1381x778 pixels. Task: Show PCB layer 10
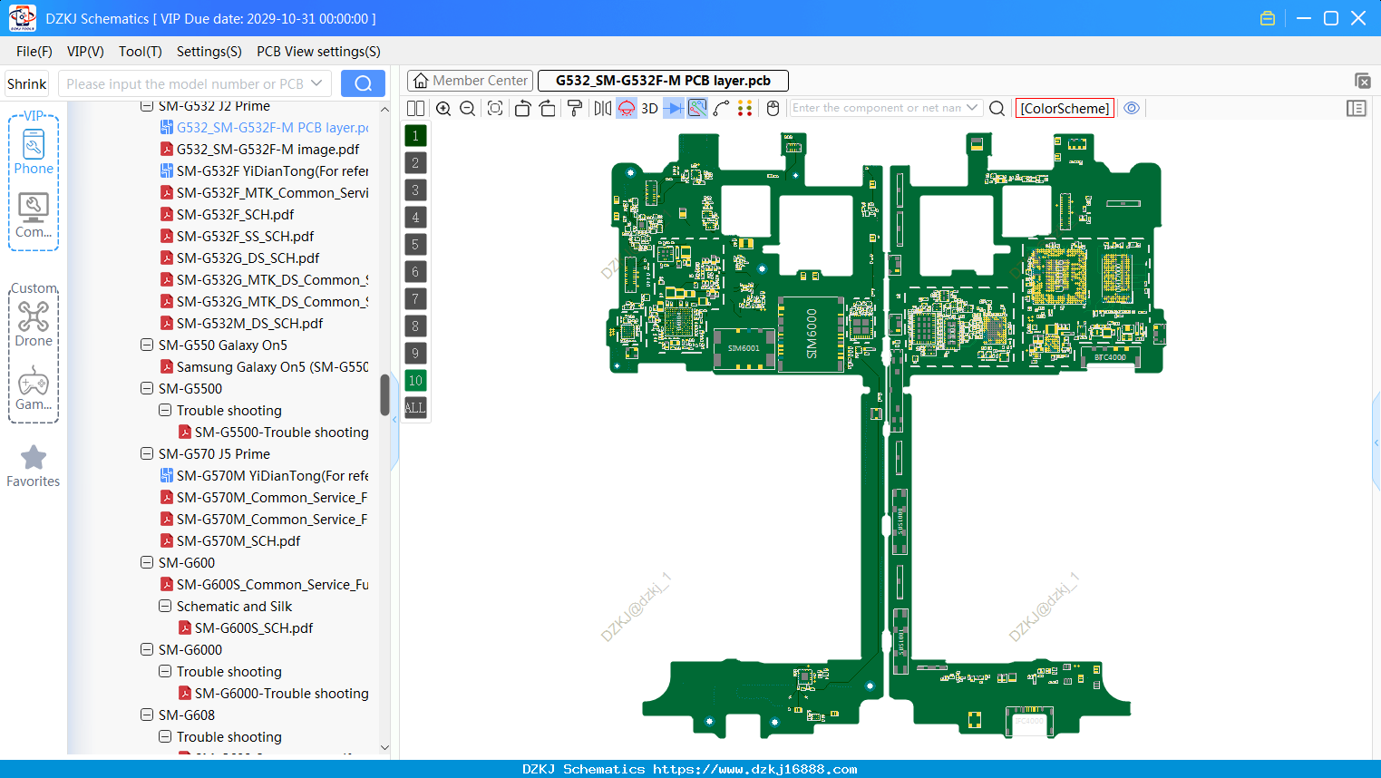pyautogui.click(x=415, y=381)
